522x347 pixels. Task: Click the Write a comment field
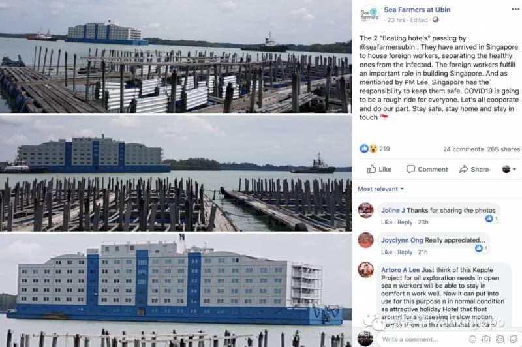(423, 339)
